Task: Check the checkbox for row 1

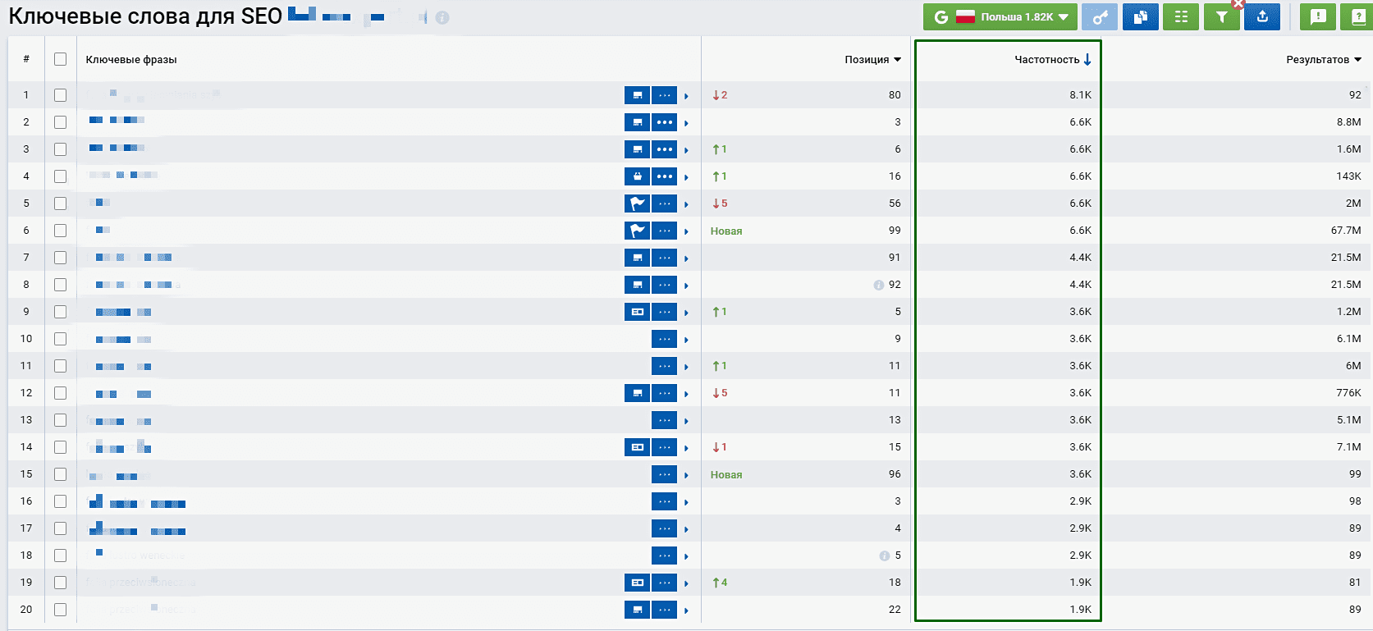Action: coord(60,95)
